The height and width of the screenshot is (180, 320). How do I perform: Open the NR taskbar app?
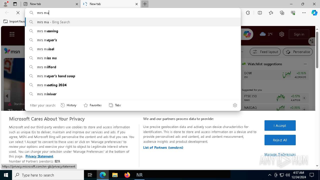pyautogui.click(x=139, y=175)
